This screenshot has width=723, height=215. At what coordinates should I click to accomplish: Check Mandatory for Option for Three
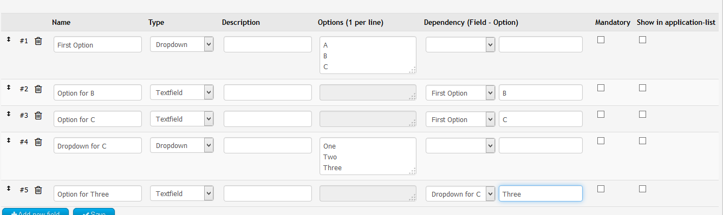click(601, 189)
